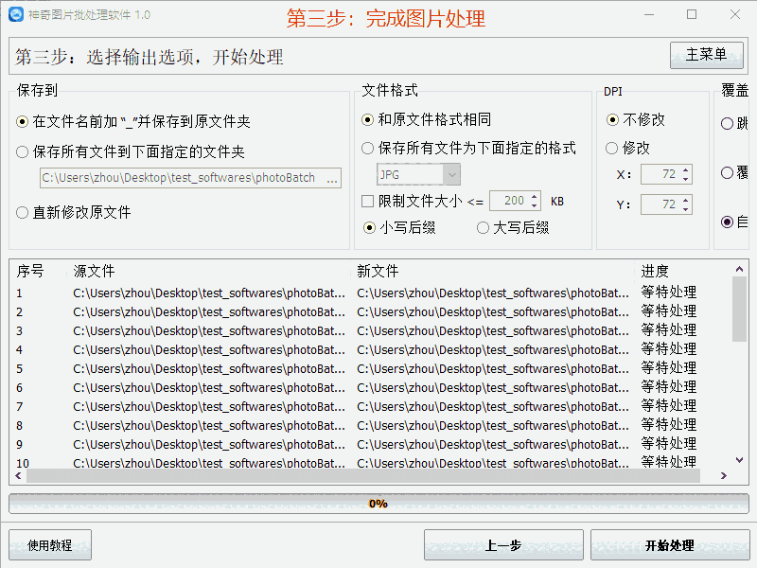Increase file size limit with up arrow
Viewport: 757px width, 568px height.
[x=534, y=197]
